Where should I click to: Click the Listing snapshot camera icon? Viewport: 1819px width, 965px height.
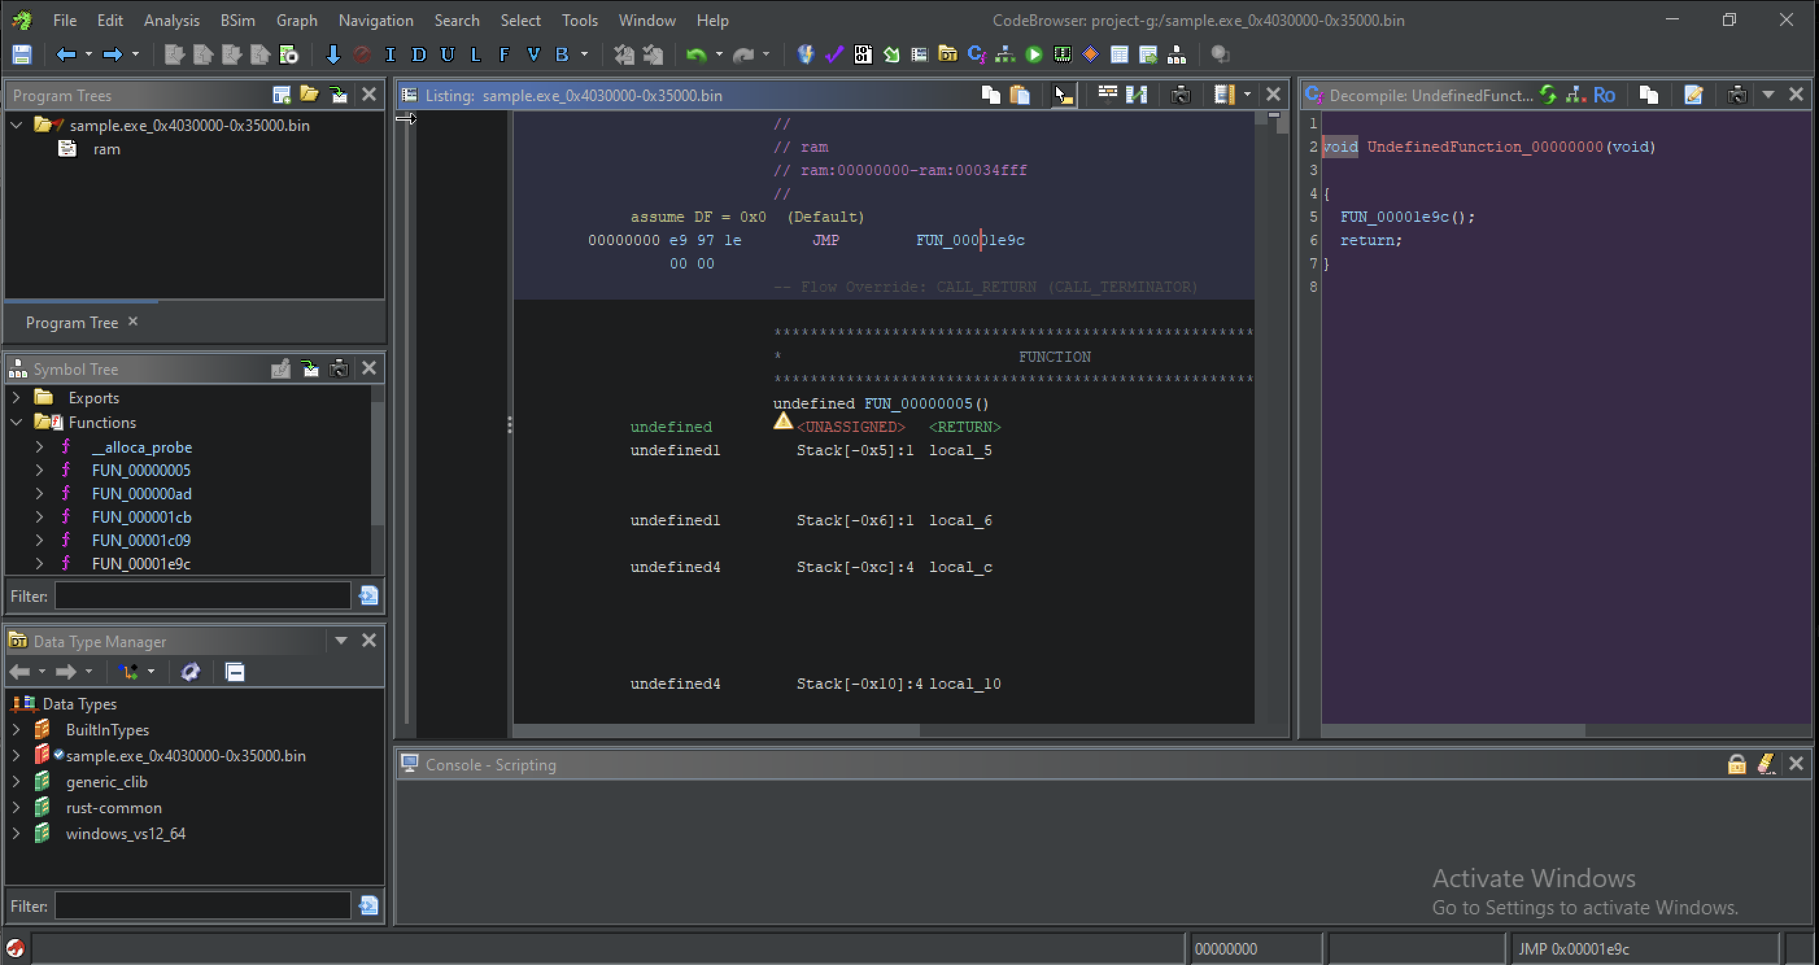click(x=1181, y=95)
